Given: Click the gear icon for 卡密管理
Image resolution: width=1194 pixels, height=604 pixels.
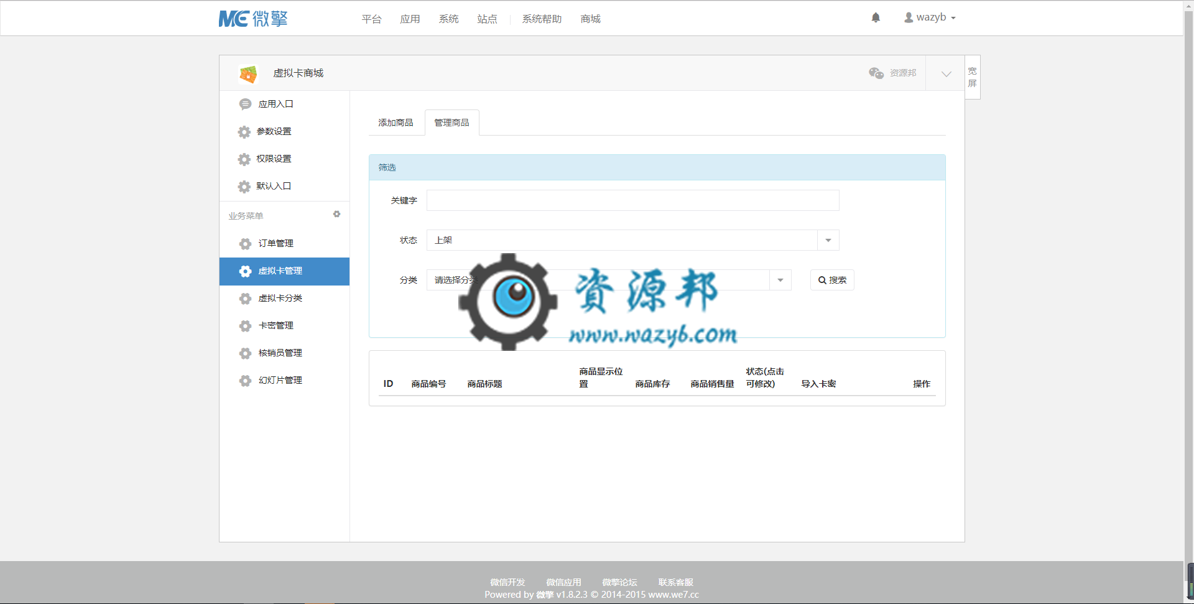Looking at the screenshot, I should point(245,326).
